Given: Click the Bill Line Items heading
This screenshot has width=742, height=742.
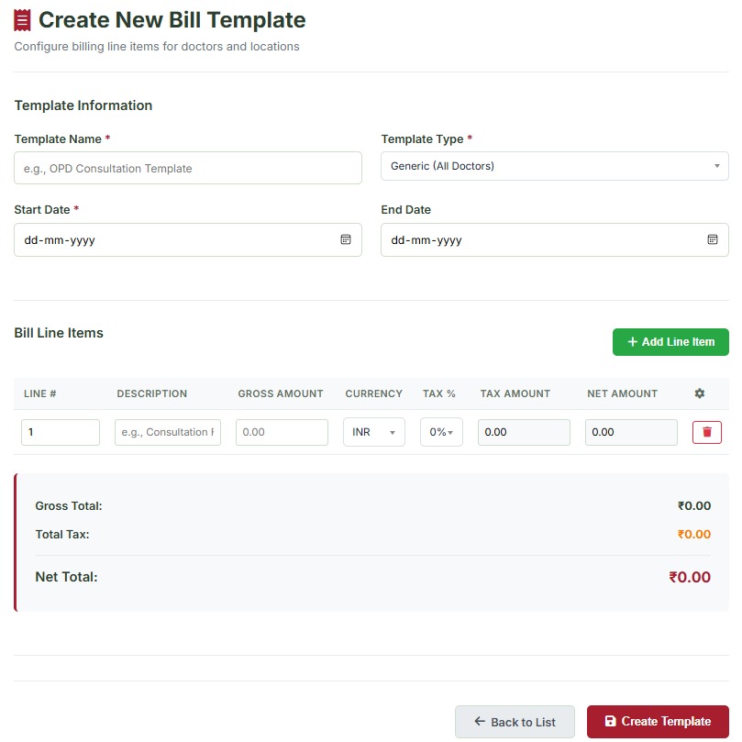Looking at the screenshot, I should click(x=59, y=333).
